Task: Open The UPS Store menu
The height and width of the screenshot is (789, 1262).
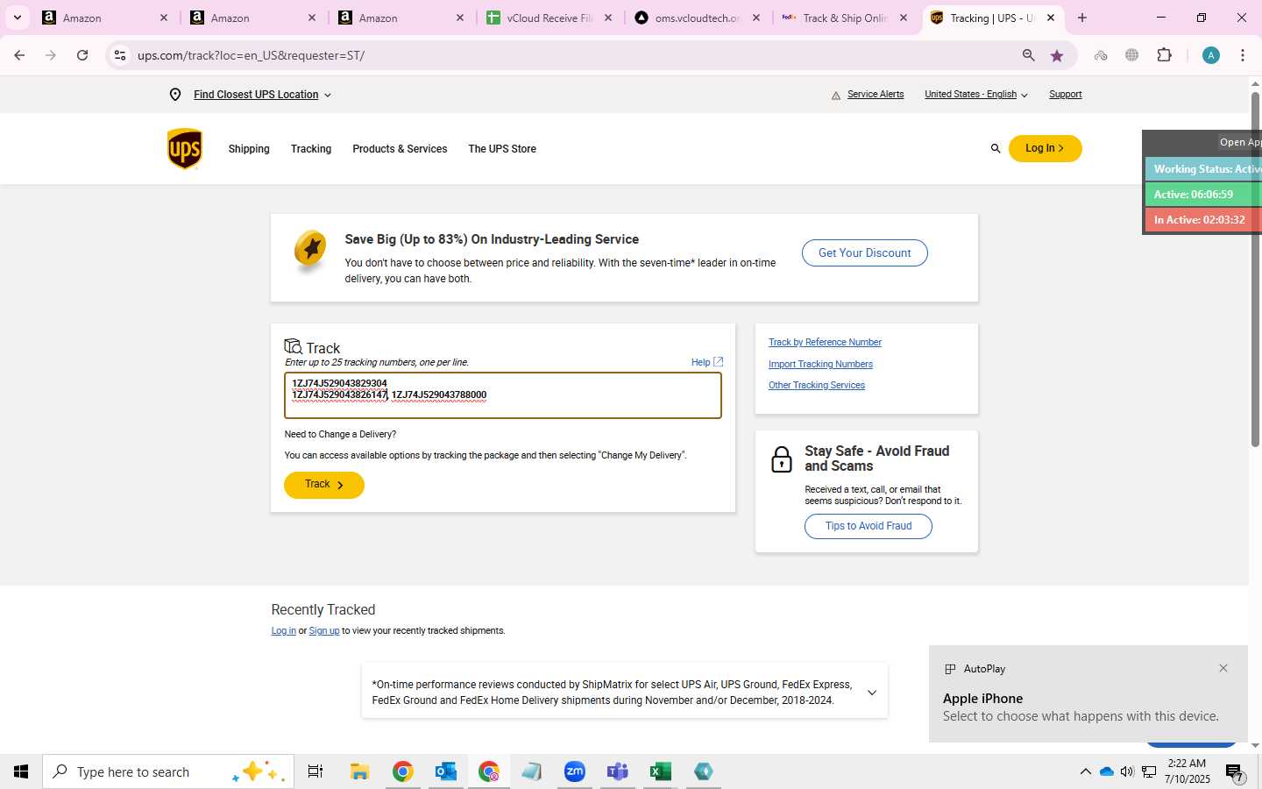Action: coord(502,149)
